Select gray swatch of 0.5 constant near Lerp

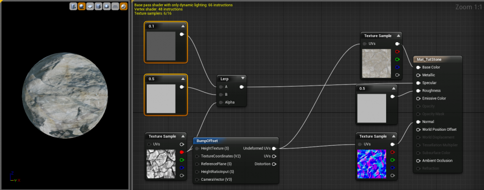[x=161, y=99]
